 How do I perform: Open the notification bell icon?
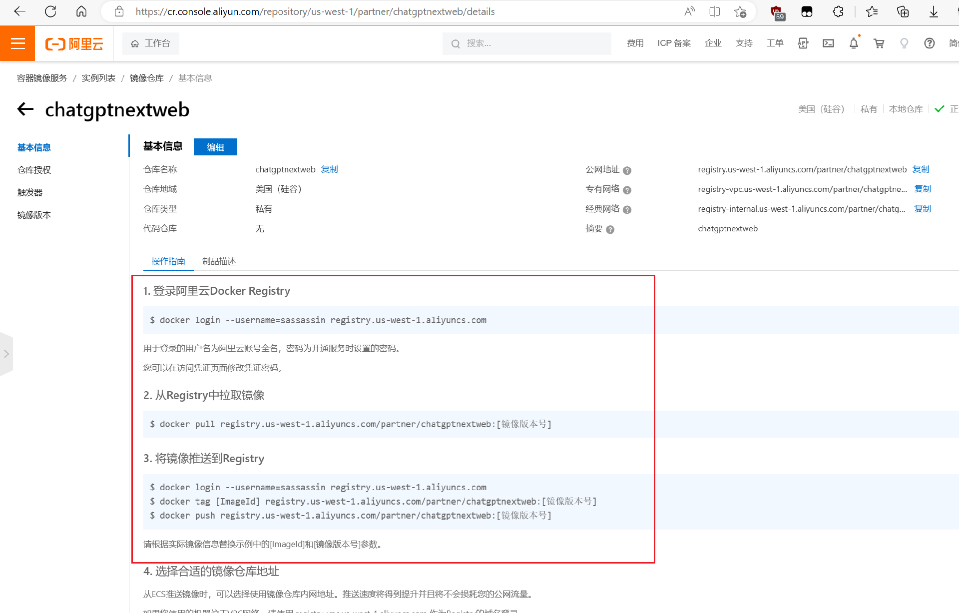854,43
